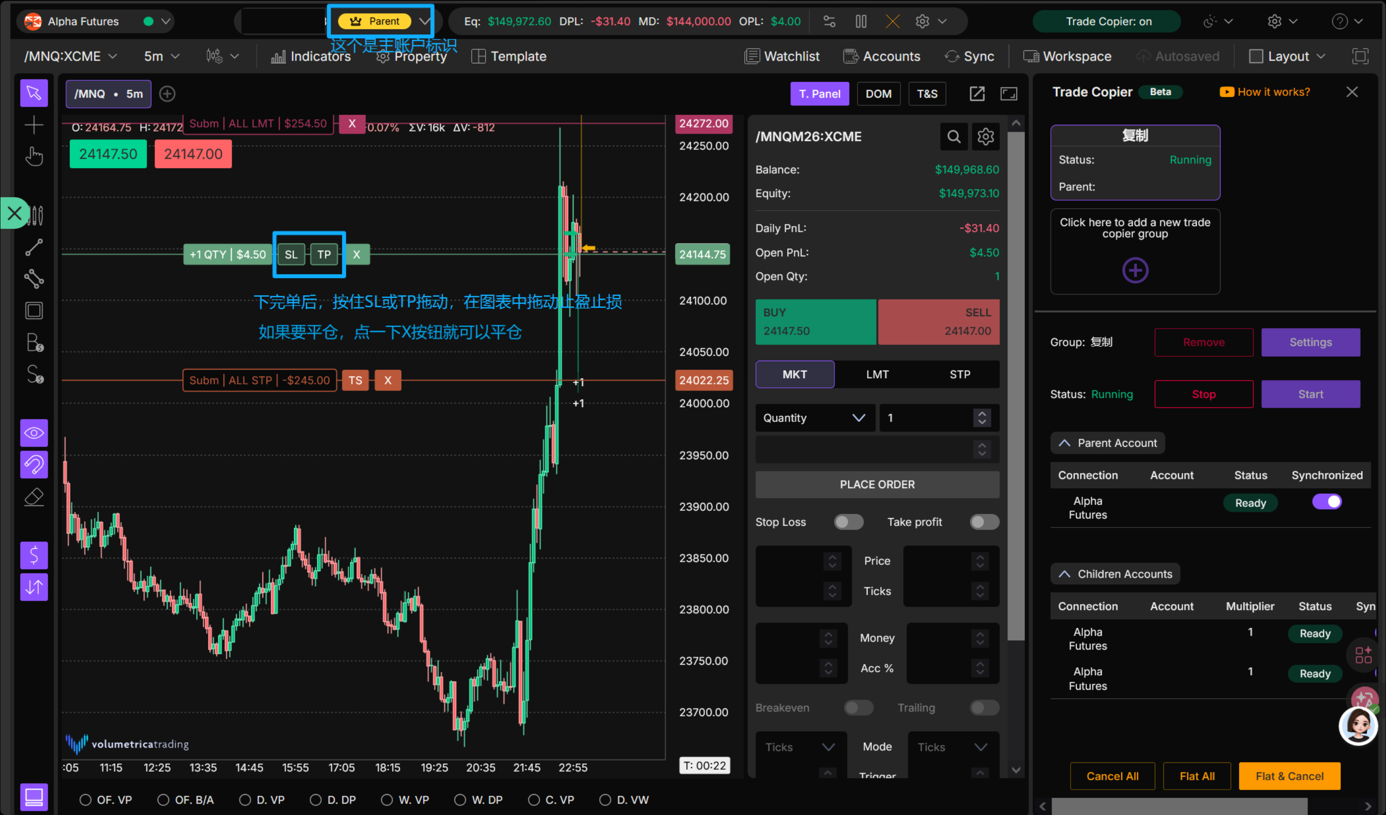Click the PLACE ORDER button
The width and height of the screenshot is (1386, 815).
877,484
